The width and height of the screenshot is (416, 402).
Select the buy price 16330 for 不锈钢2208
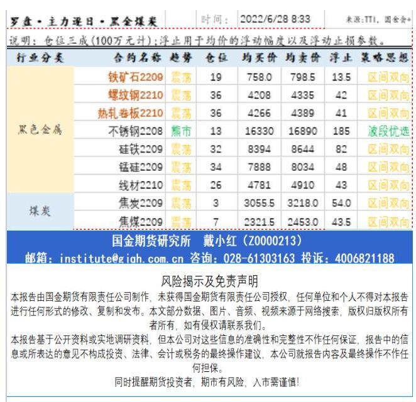click(x=259, y=131)
